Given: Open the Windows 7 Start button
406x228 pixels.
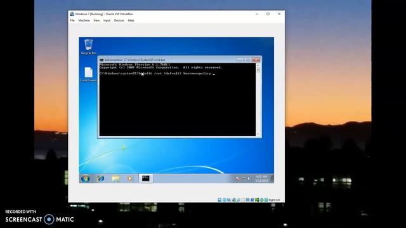Looking at the screenshot, I should coord(85,179).
